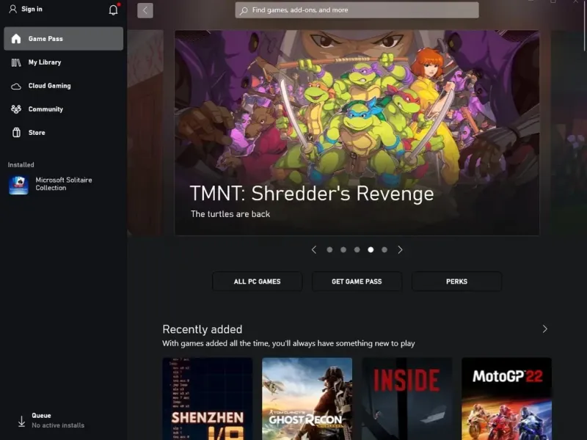Select the fifth carousel dot
This screenshot has height=440, width=587.
pos(384,249)
